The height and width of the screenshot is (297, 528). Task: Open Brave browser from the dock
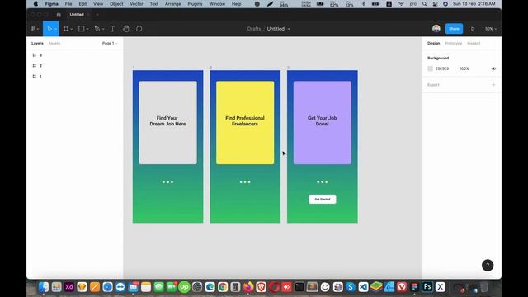click(x=261, y=287)
